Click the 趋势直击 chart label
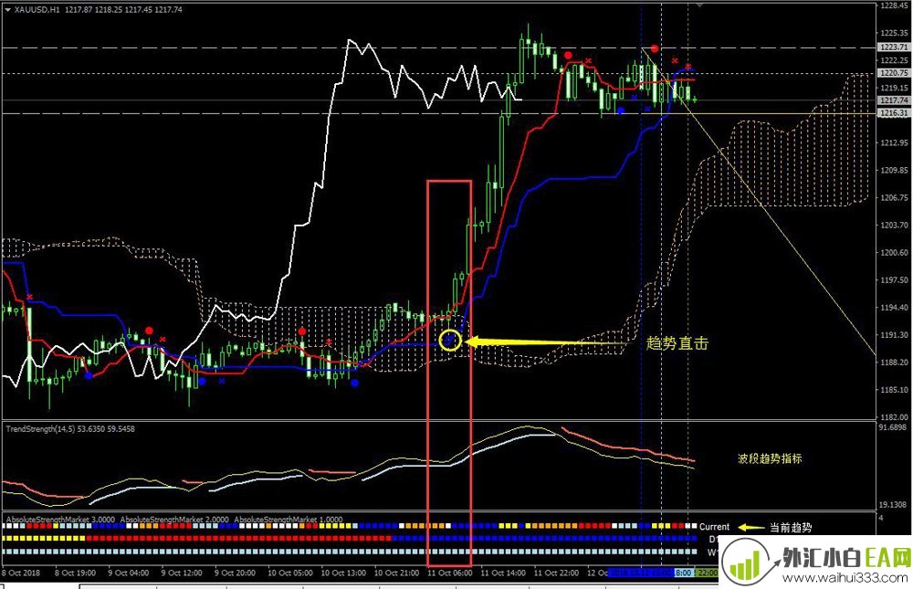This screenshot has height=589, width=913. (677, 343)
